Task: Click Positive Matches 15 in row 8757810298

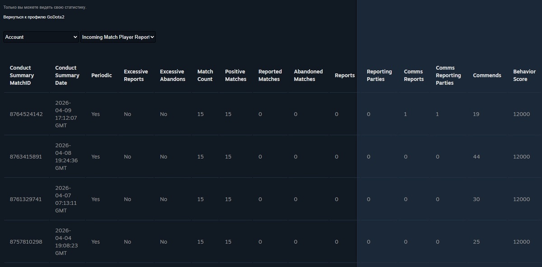Action: (x=228, y=242)
